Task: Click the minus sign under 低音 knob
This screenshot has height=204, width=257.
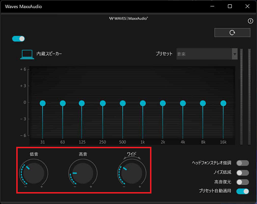Action: point(26,187)
